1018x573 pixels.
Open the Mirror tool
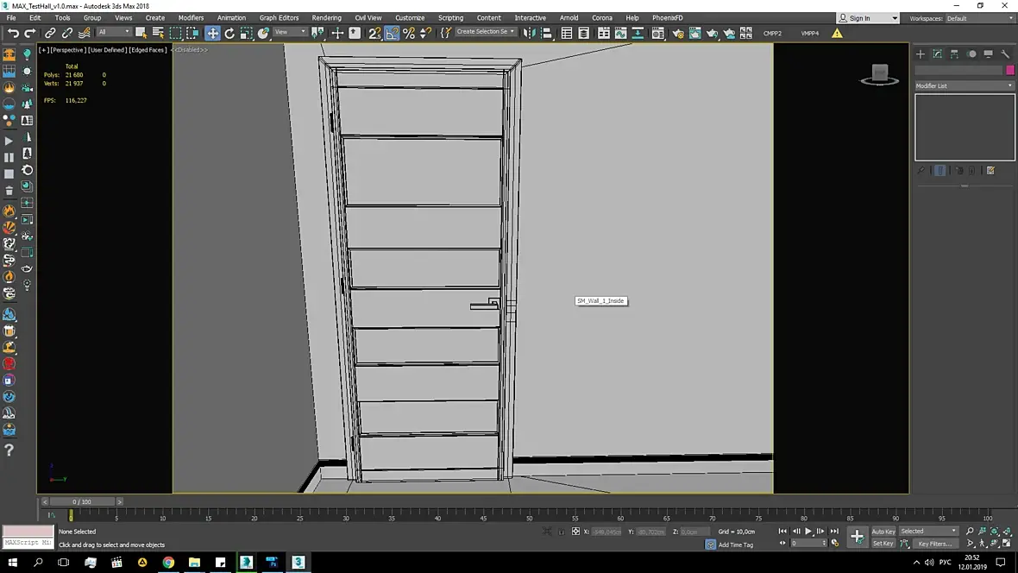[x=530, y=33]
